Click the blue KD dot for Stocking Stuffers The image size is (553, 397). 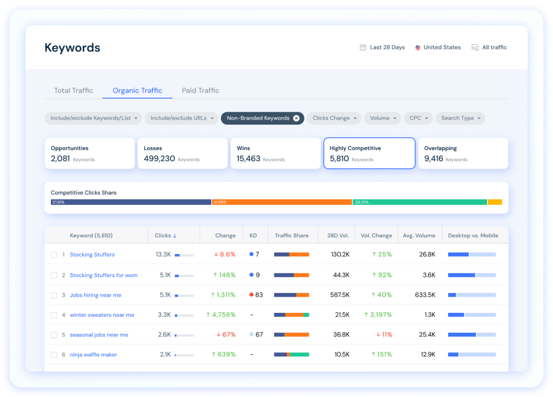pos(251,254)
